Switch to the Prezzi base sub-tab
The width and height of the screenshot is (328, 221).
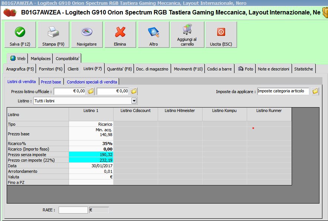pyautogui.click(x=51, y=82)
